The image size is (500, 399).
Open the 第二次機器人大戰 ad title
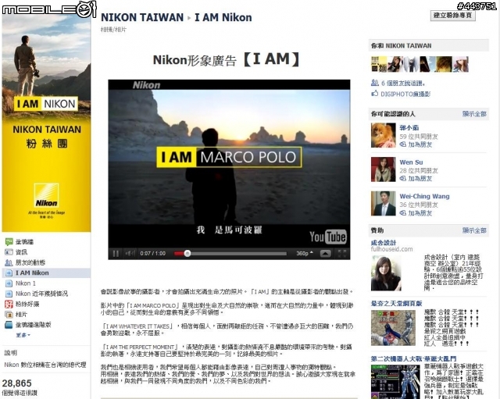(x=413, y=359)
